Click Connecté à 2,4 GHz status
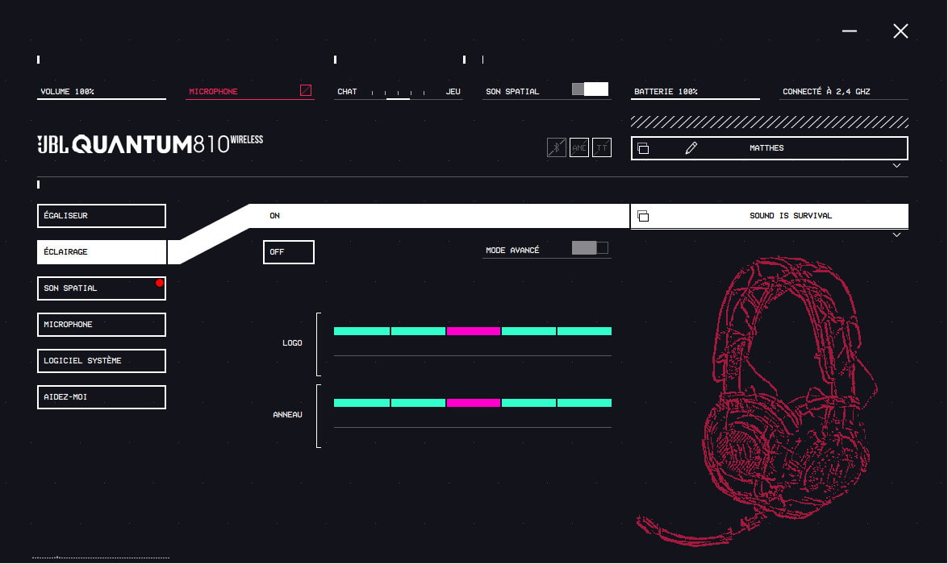This screenshot has height=564, width=948. pyautogui.click(x=826, y=91)
